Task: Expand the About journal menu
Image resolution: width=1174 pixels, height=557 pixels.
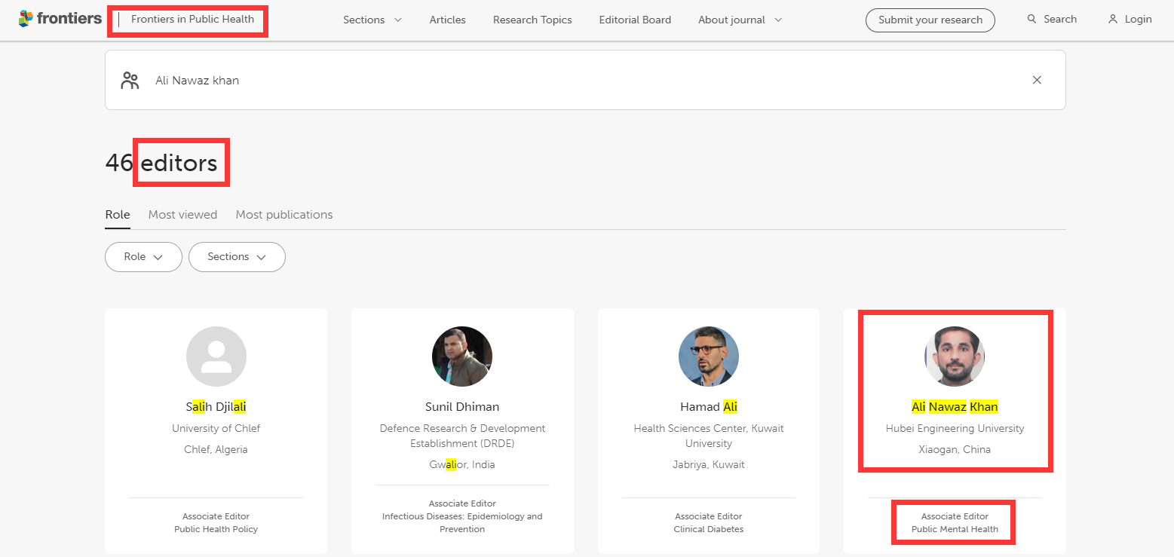Action: click(x=740, y=20)
